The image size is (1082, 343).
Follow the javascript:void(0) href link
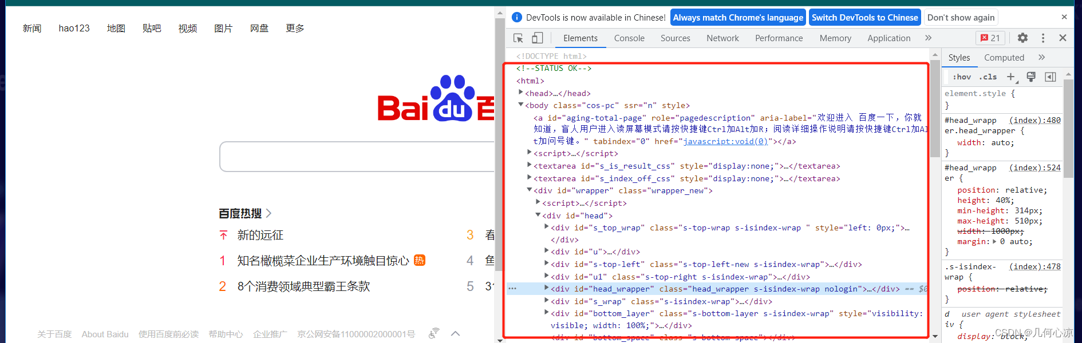pos(725,141)
